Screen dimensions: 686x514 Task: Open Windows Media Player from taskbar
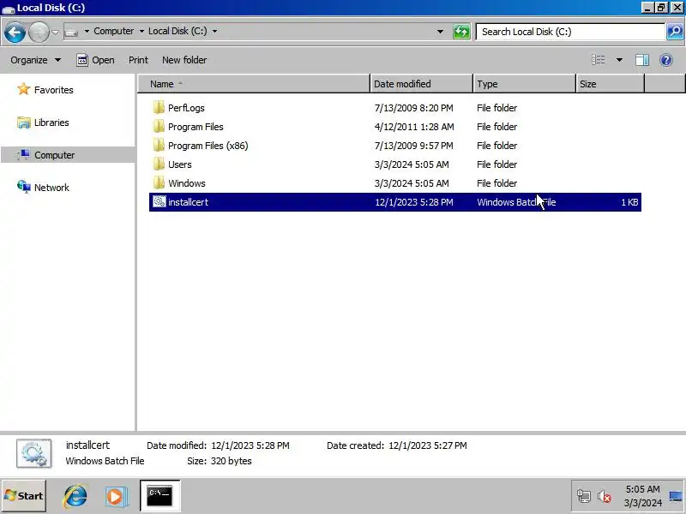[116, 496]
